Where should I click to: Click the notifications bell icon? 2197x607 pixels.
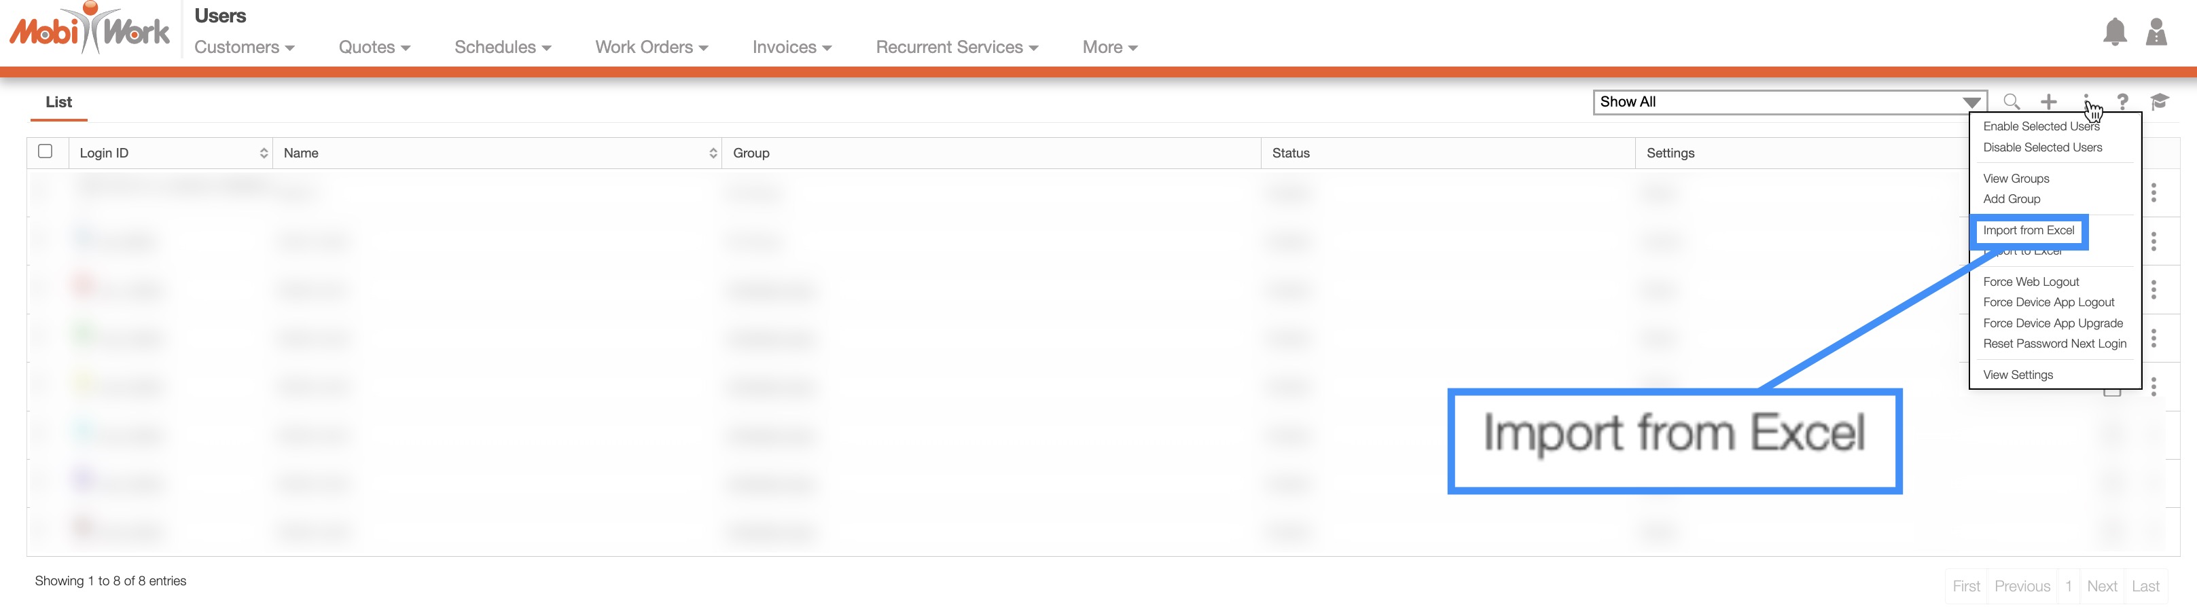coord(2114,33)
